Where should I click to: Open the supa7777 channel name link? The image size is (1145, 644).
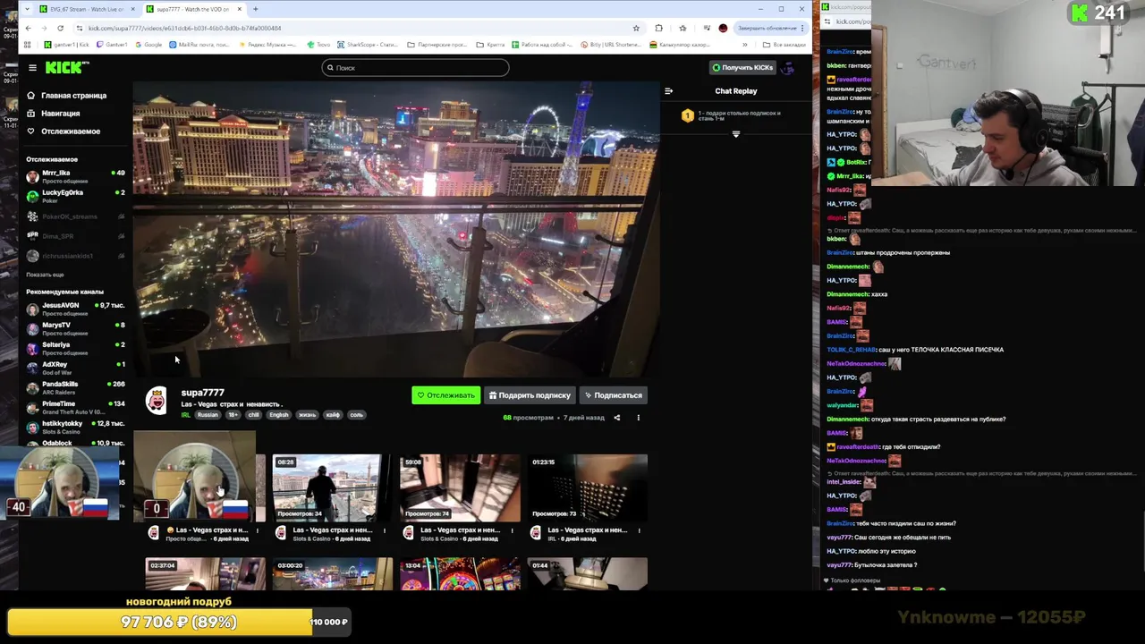(202, 393)
